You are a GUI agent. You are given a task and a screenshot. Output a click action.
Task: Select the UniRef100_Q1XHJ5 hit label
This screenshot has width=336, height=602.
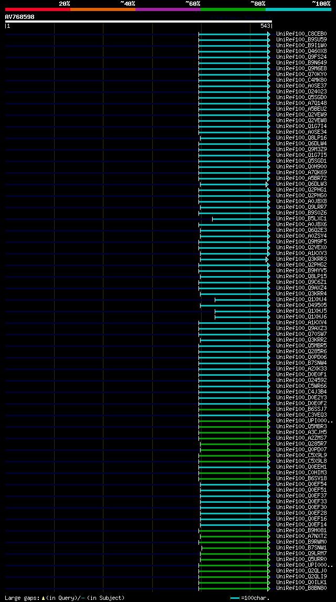click(301, 311)
